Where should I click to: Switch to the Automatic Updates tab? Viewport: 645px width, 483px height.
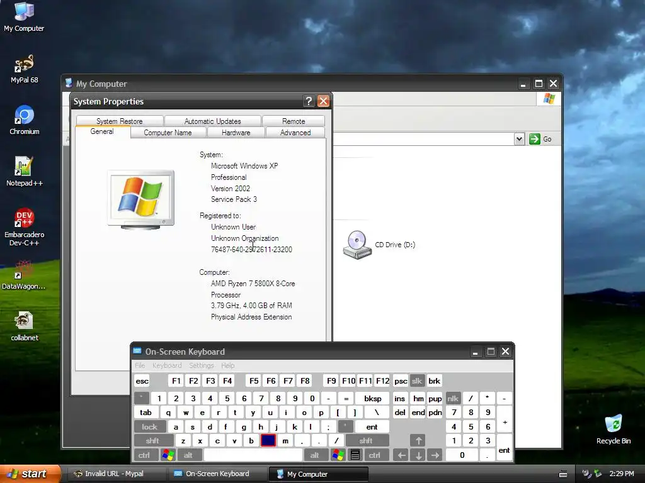[213, 121]
